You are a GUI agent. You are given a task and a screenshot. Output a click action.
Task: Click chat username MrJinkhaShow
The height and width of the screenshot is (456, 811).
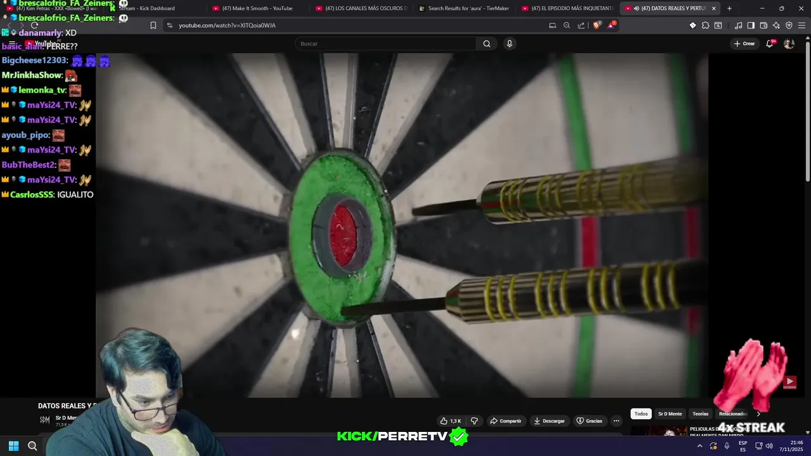coord(32,75)
